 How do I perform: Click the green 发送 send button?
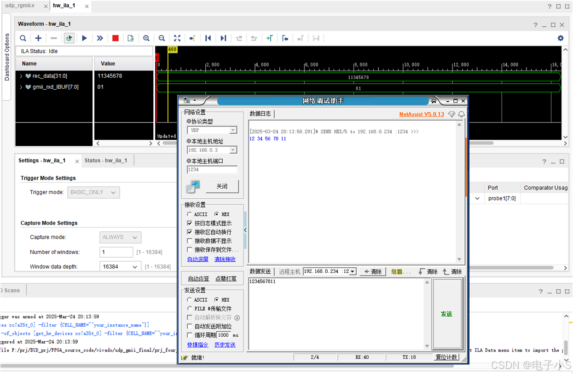pos(446,314)
